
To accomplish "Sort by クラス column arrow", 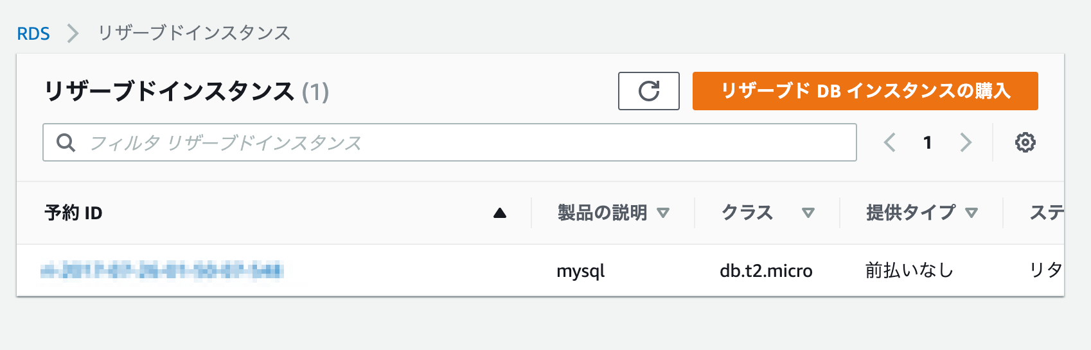I will 808,213.
